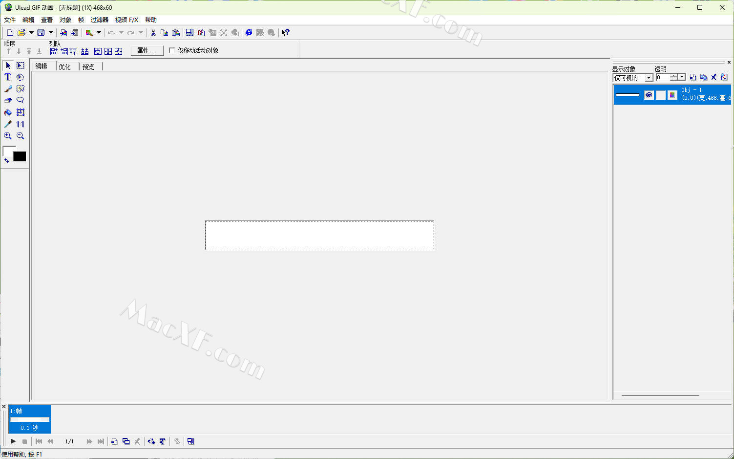Image resolution: width=734 pixels, height=459 pixels.
Task: Click the white canvas in edit area
Action: pos(319,235)
